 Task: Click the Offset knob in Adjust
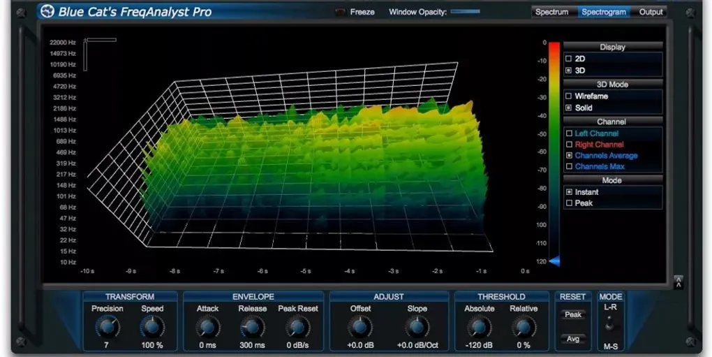tap(359, 326)
